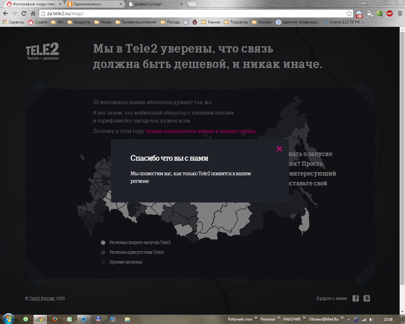The image size is (405, 324).
Task: Open Tele2's Facebook page via footer icon
Action: [x=356, y=298]
